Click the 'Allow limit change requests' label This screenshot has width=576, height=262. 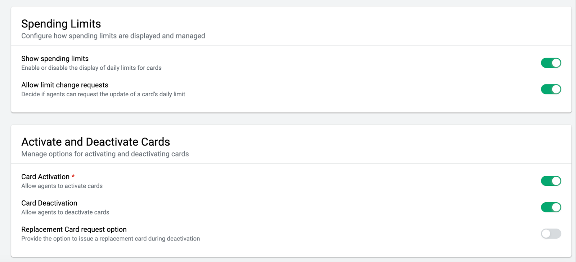[x=65, y=85]
